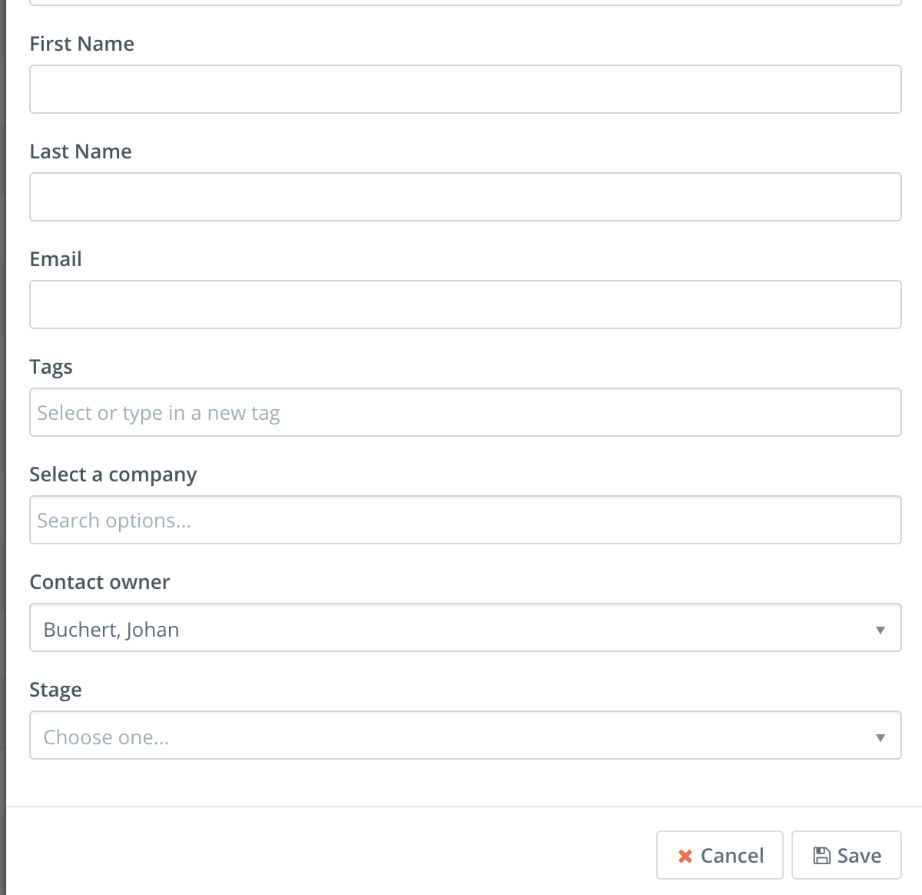Screen dimensions: 922x895
Task: Click the Last Name label
Action: click(81, 151)
